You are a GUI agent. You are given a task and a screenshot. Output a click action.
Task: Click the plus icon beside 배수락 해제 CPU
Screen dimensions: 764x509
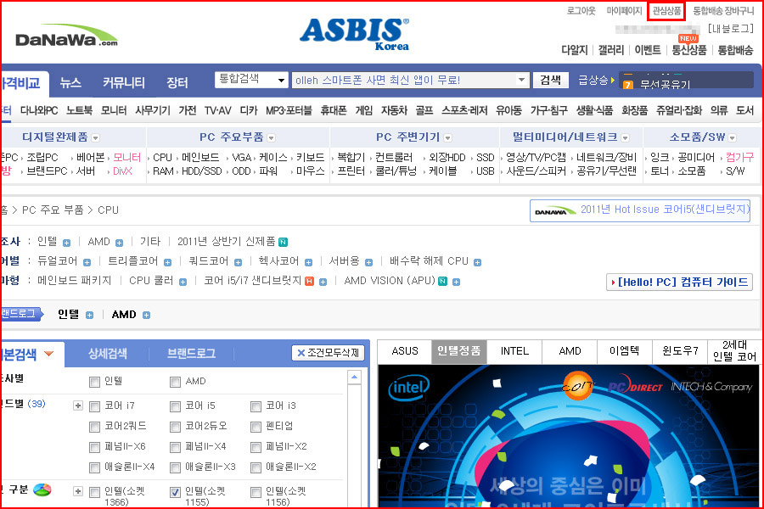point(477,262)
